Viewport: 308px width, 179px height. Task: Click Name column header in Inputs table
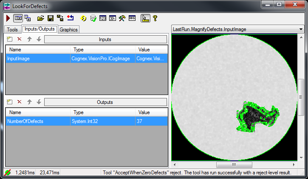tap(38, 50)
